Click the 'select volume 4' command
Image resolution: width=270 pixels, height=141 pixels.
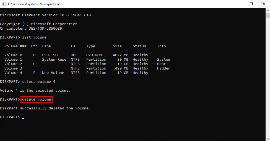(39, 81)
